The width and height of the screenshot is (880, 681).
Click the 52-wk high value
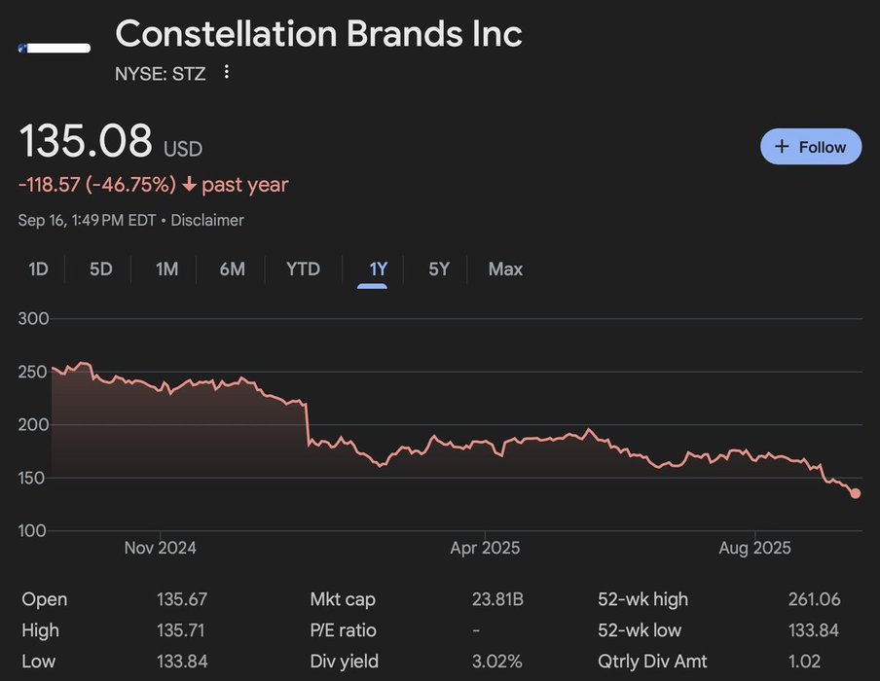click(815, 599)
